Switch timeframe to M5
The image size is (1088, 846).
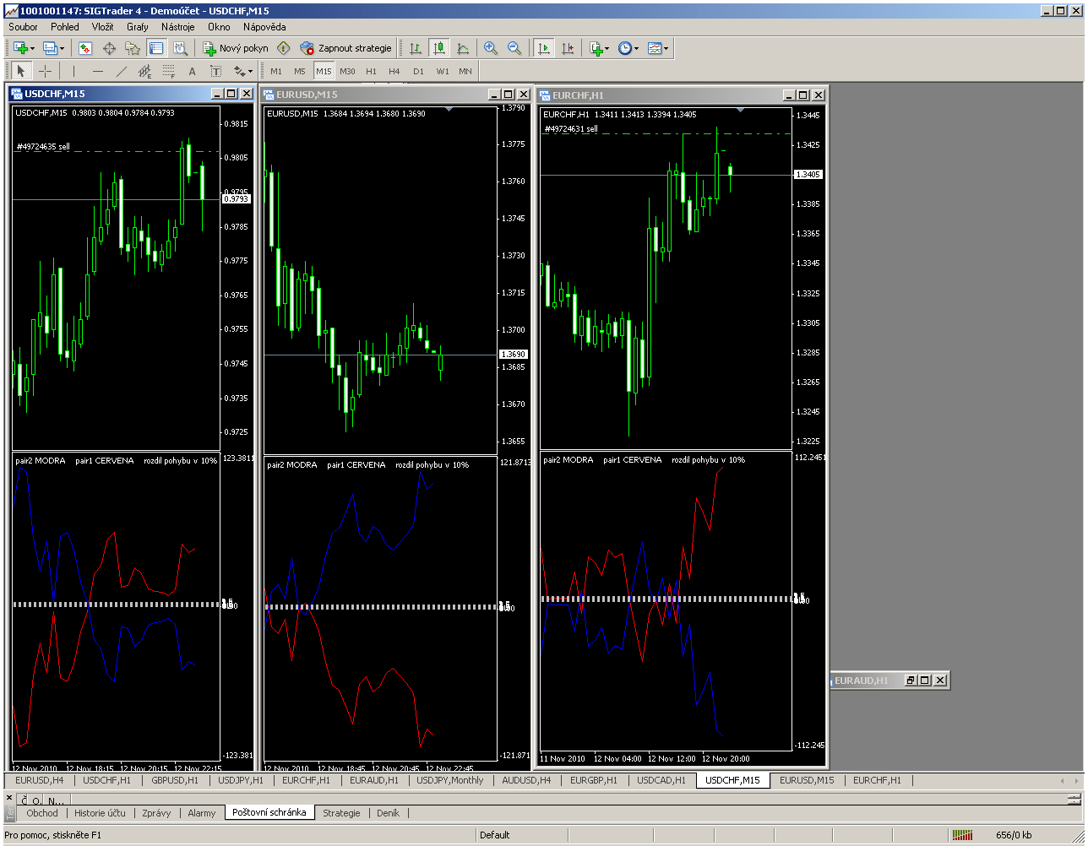coord(300,71)
